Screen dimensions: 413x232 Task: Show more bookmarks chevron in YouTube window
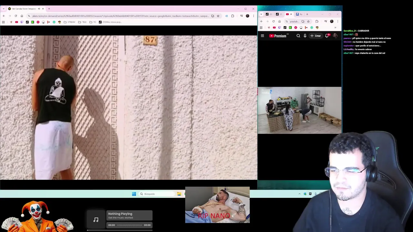coord(335,27)
